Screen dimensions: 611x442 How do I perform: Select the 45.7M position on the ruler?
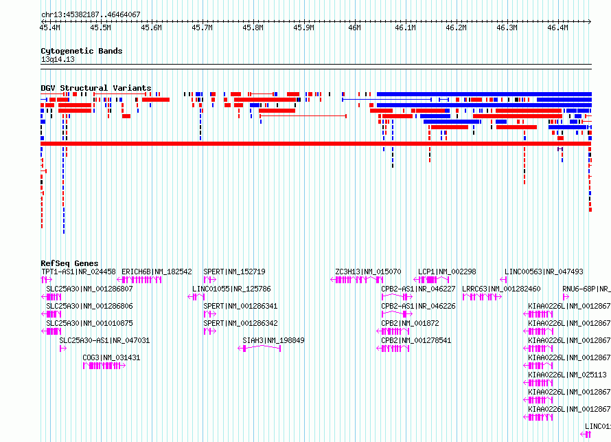click(203, 27)
